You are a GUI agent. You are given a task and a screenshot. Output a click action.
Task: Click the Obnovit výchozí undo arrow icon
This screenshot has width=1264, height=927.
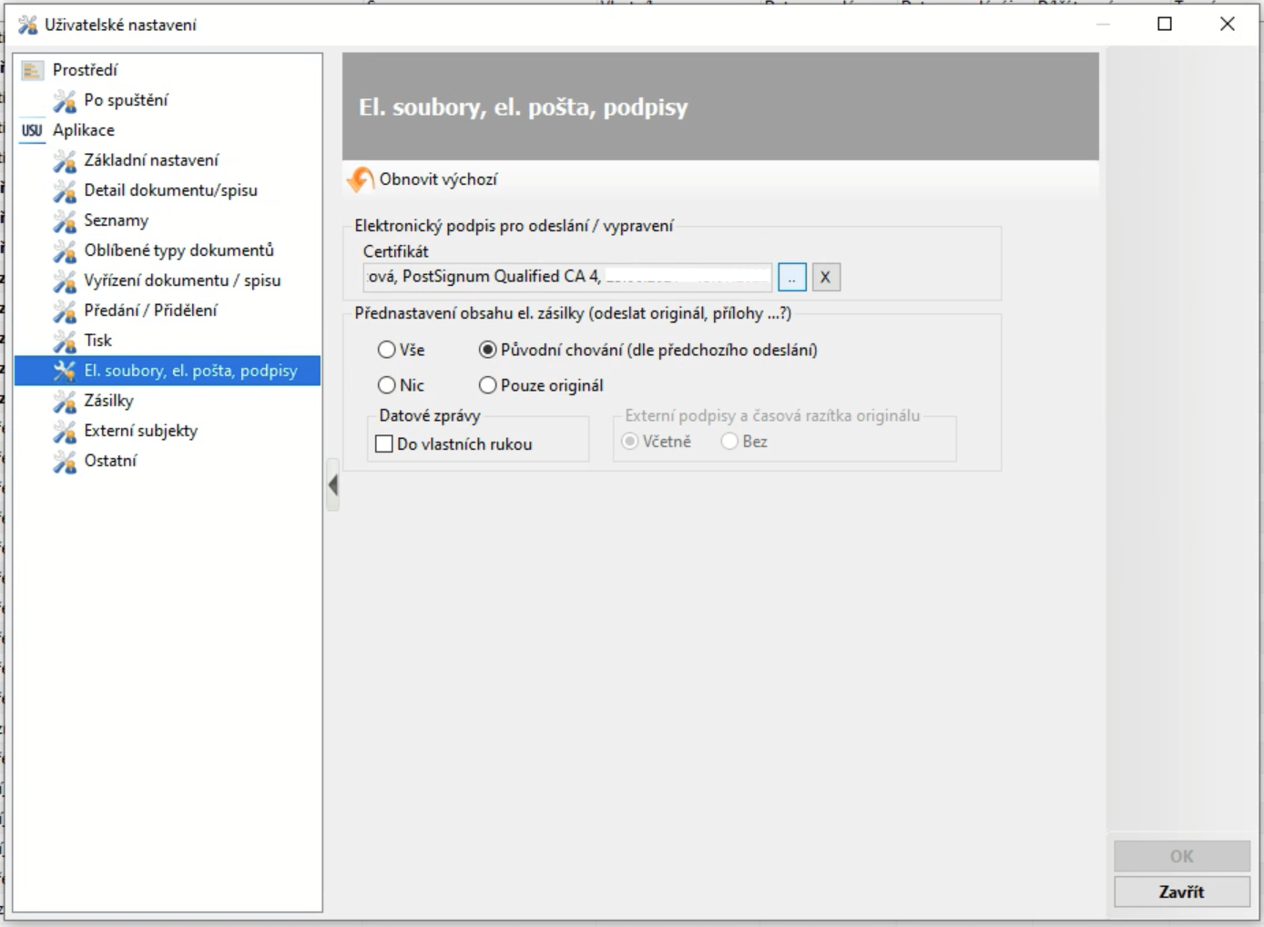point(361,179)
